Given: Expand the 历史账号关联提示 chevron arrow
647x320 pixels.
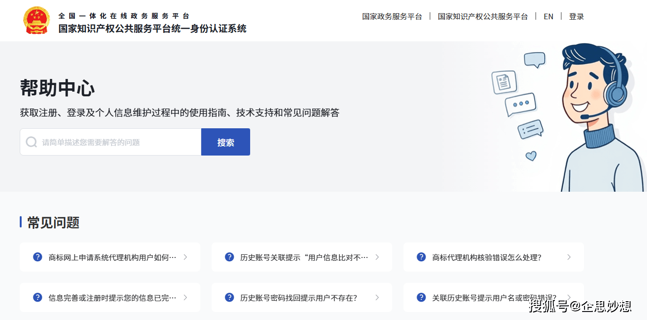Looking at the screenshot, I should (x=377, y=257).
